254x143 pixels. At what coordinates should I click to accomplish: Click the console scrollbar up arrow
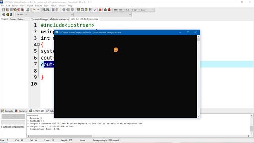tap(198, 37)
